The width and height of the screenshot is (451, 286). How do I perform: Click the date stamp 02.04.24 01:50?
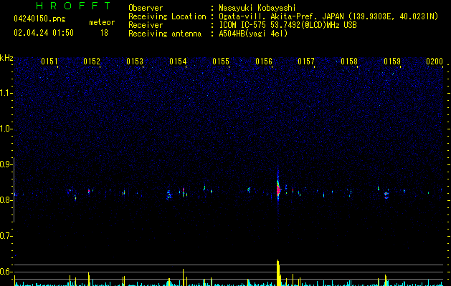[44, 33]
